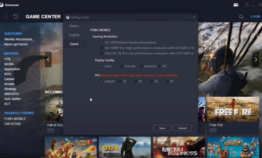262x158 pixels.
Task: Browse Application category
Action: 12,69
